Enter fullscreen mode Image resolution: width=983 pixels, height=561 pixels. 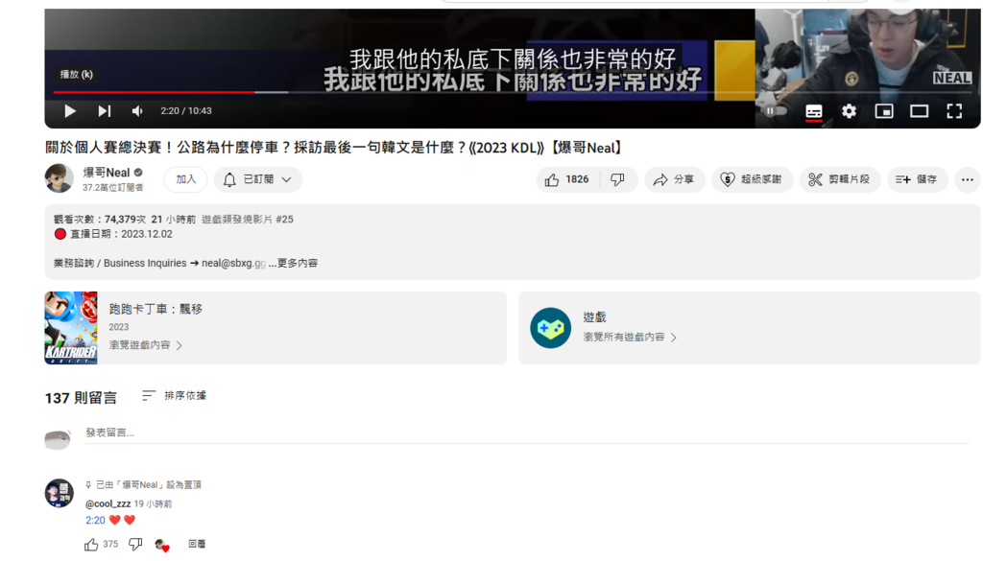pyautogui.click(x=954, y=111)
